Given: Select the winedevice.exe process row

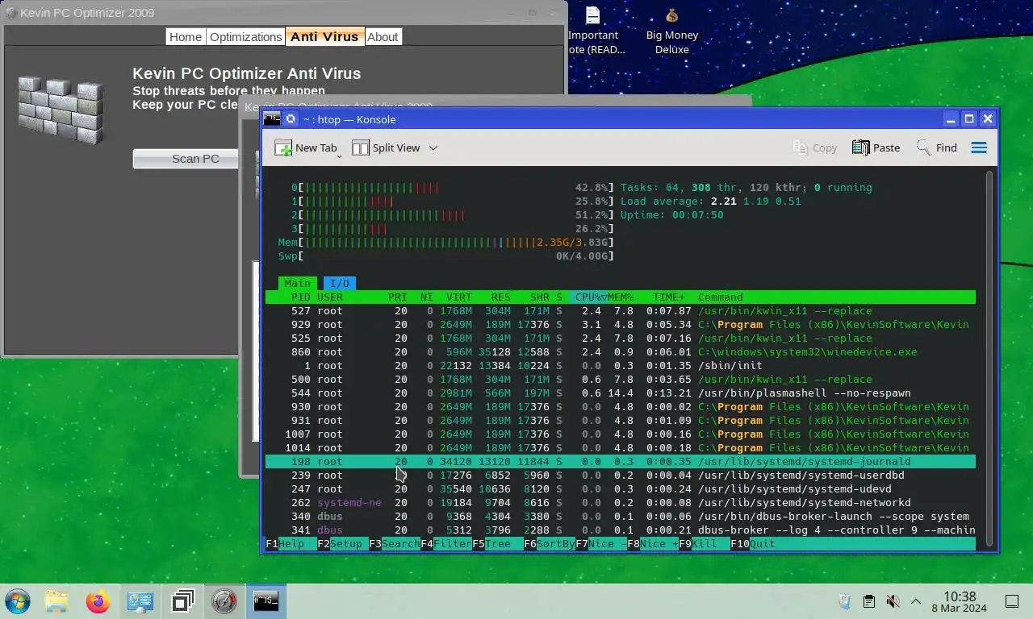Looking at the screenshot, I should pyautogui.click(x=621, y=351).
